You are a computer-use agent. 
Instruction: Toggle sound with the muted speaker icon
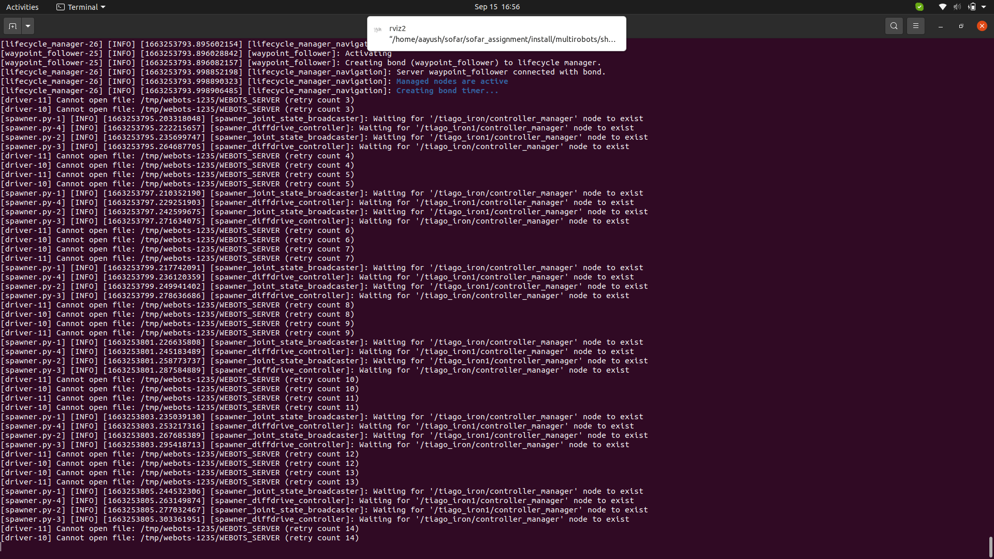(956, 7)
